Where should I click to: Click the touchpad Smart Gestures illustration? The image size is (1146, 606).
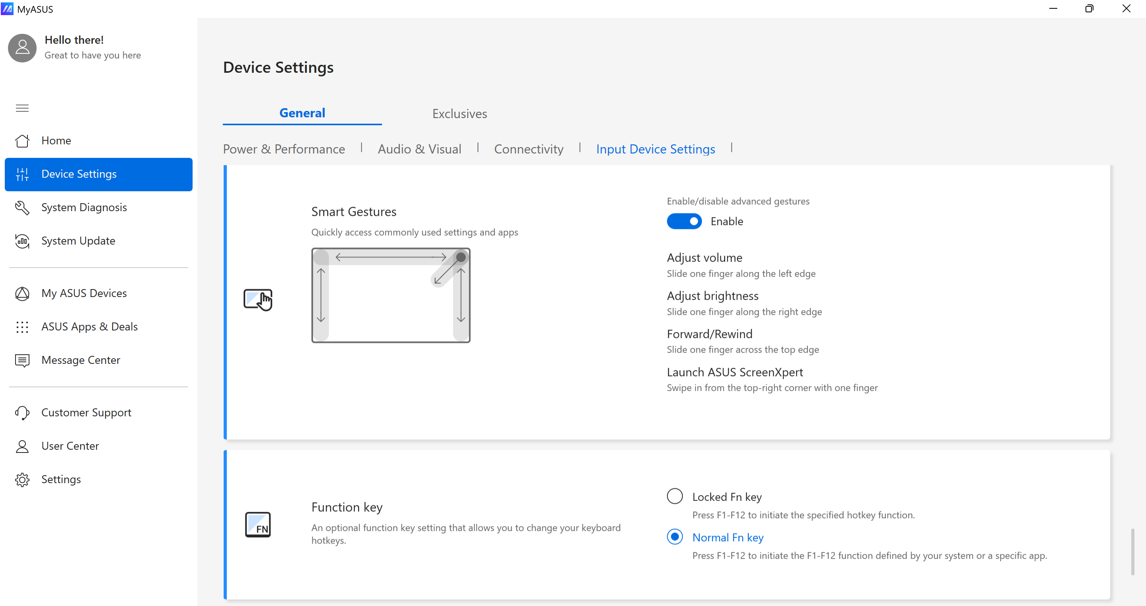(391, 295)
